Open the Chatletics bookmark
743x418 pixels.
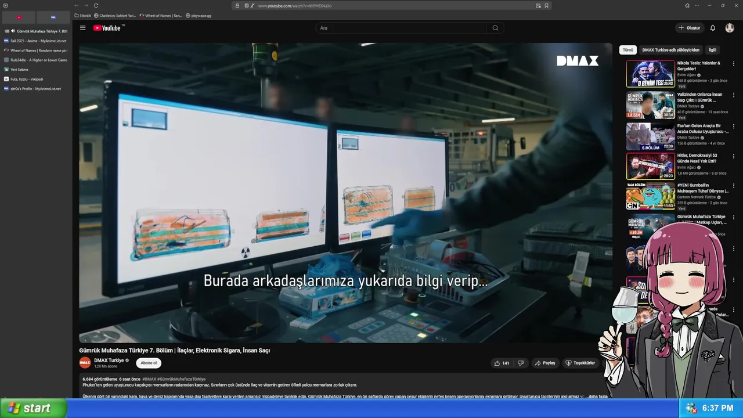115,16
